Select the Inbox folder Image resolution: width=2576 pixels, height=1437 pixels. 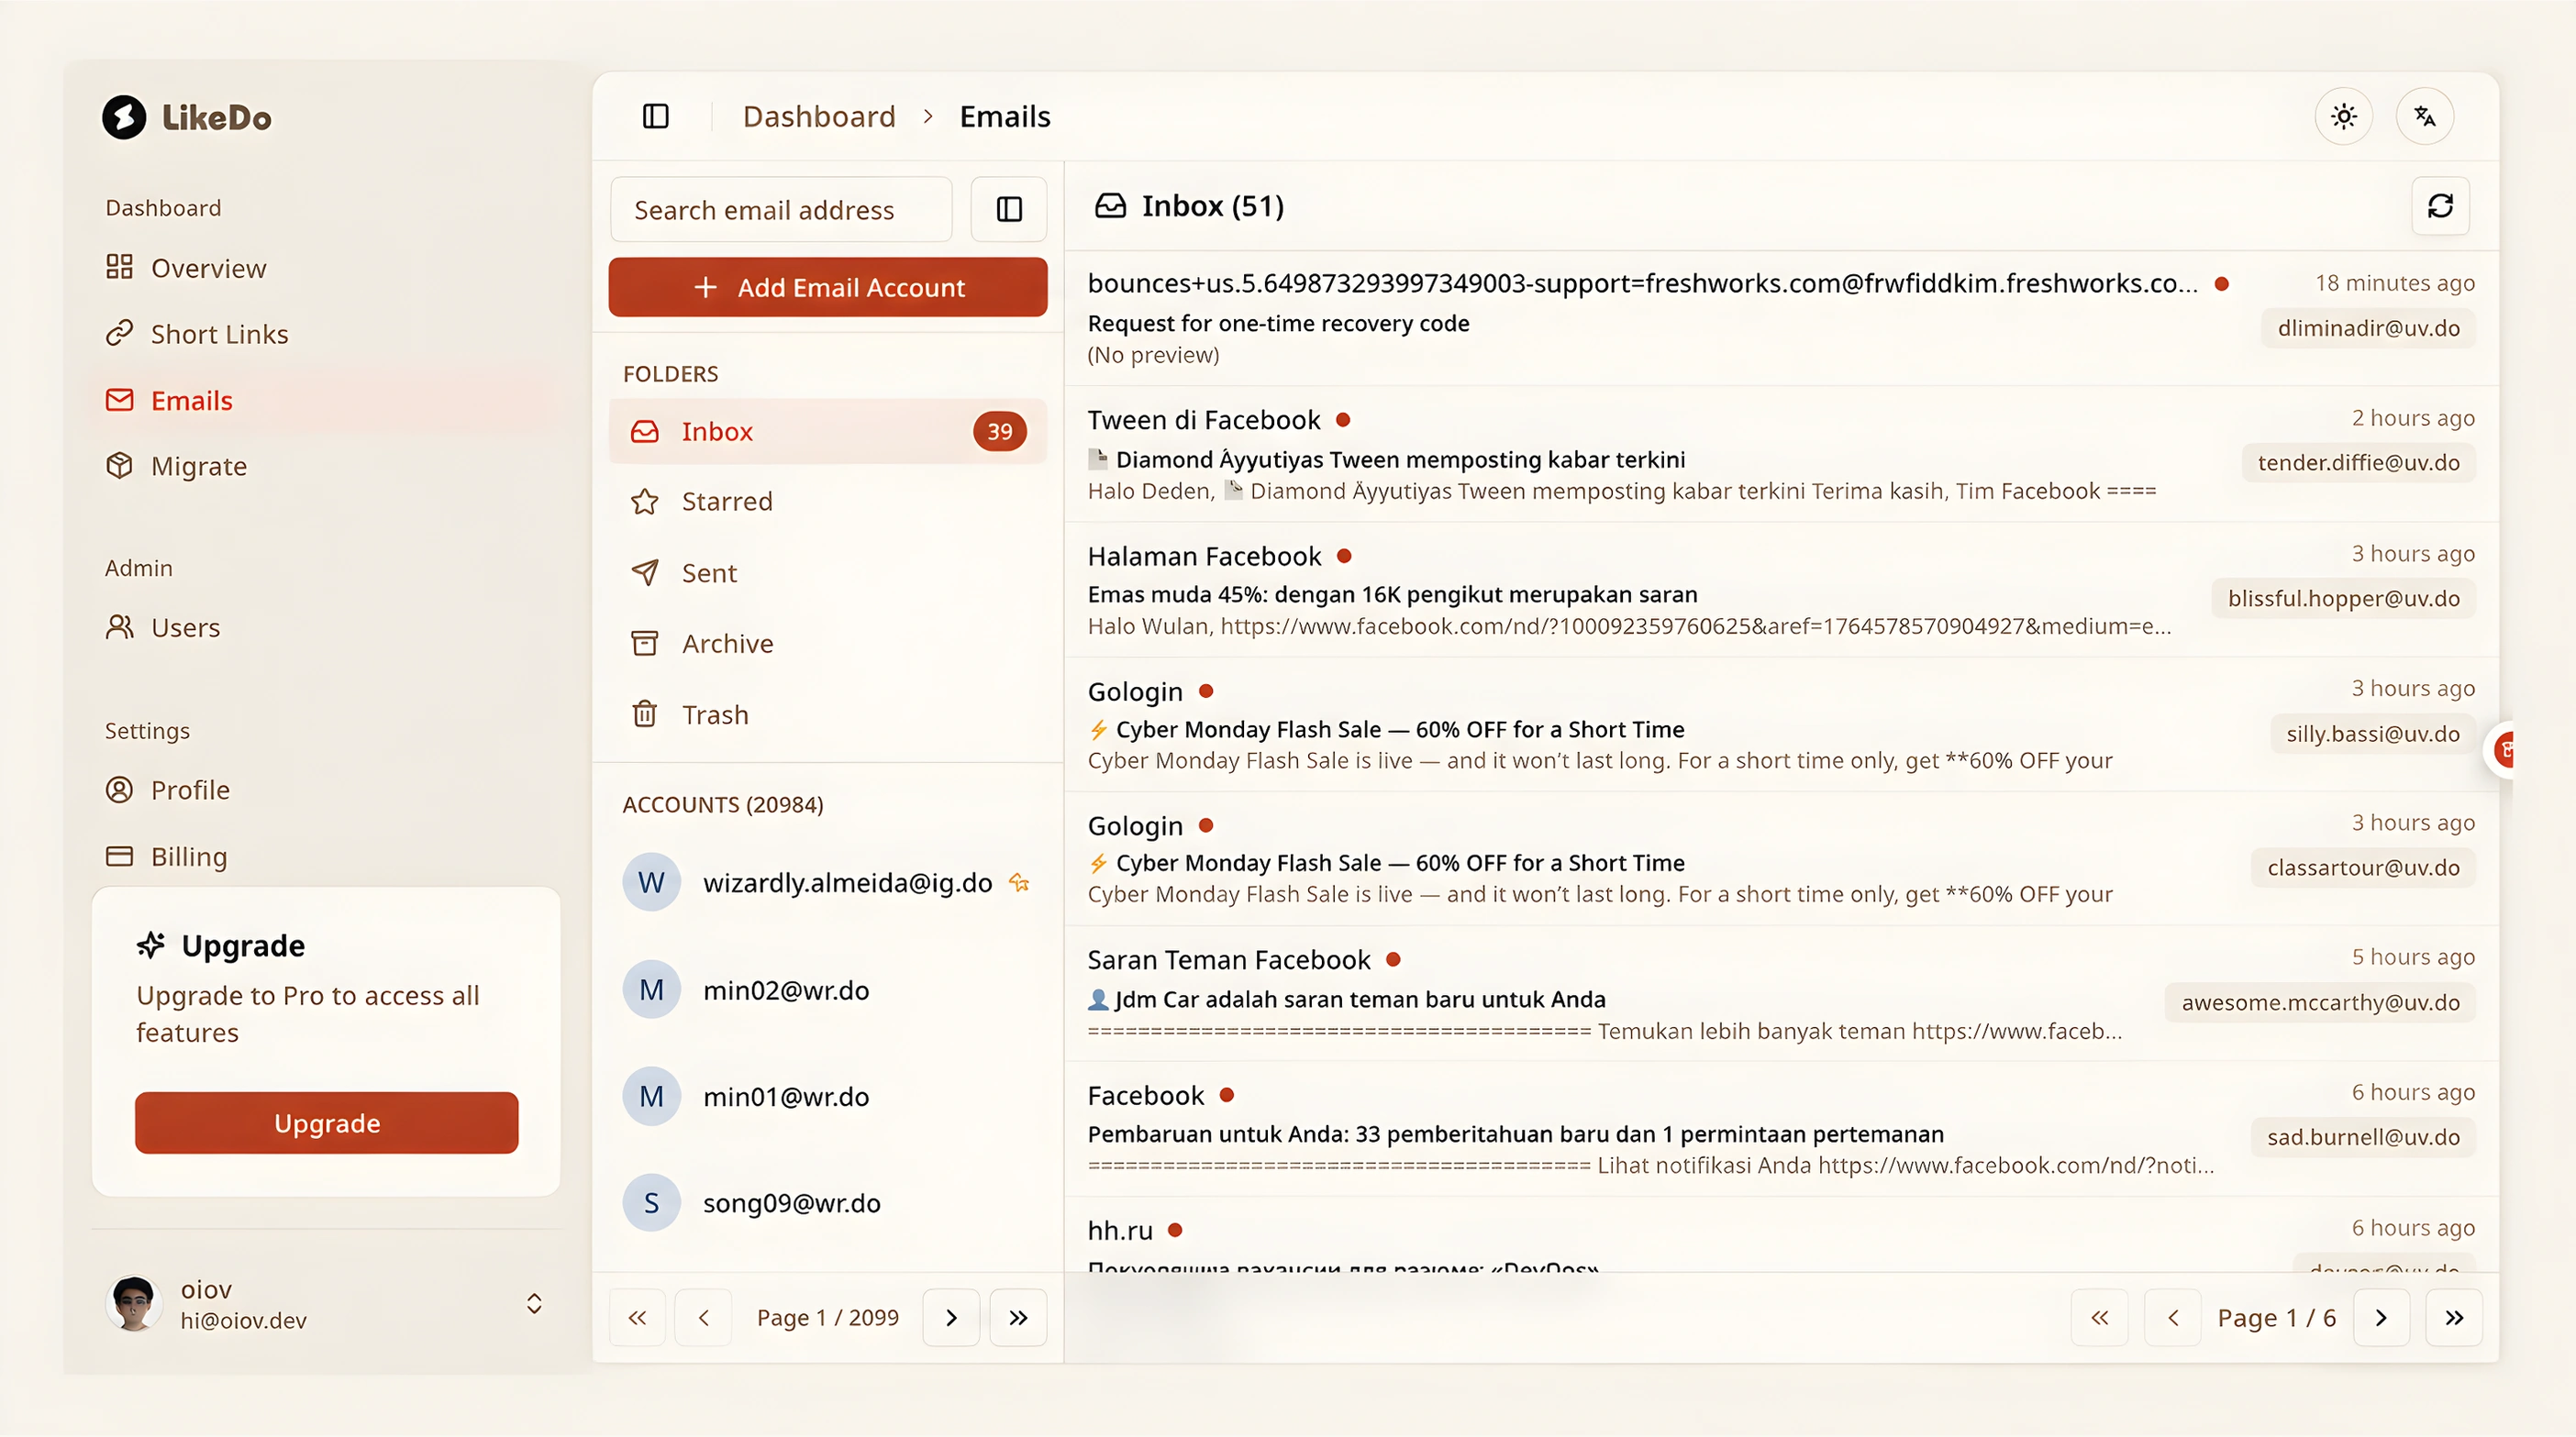[828, 431]
